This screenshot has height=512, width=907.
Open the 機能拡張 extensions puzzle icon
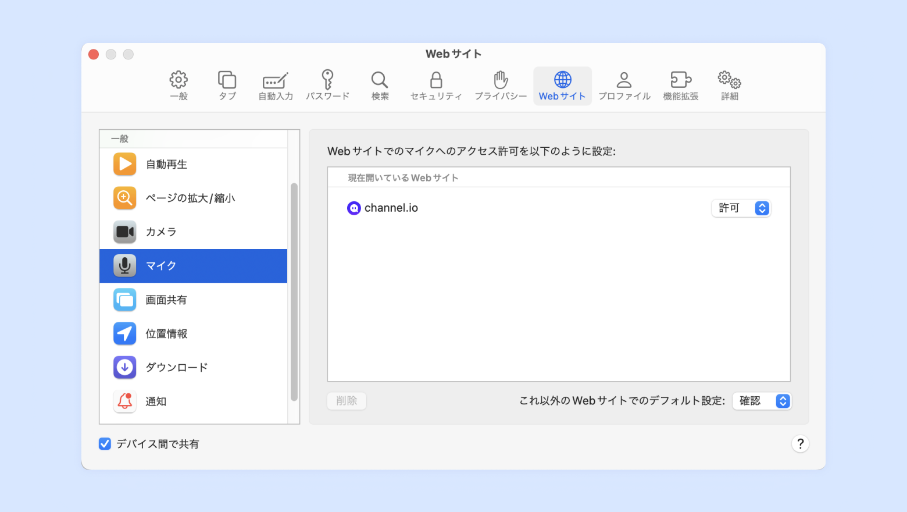[681, 86]
